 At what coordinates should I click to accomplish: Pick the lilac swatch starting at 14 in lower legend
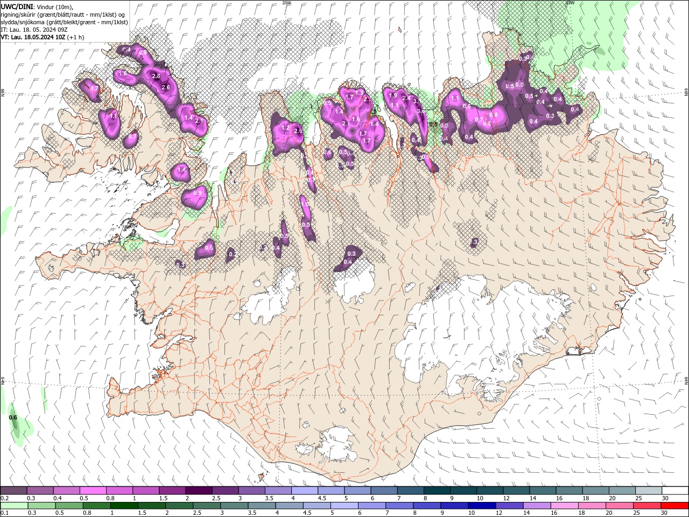coord(537,506)
